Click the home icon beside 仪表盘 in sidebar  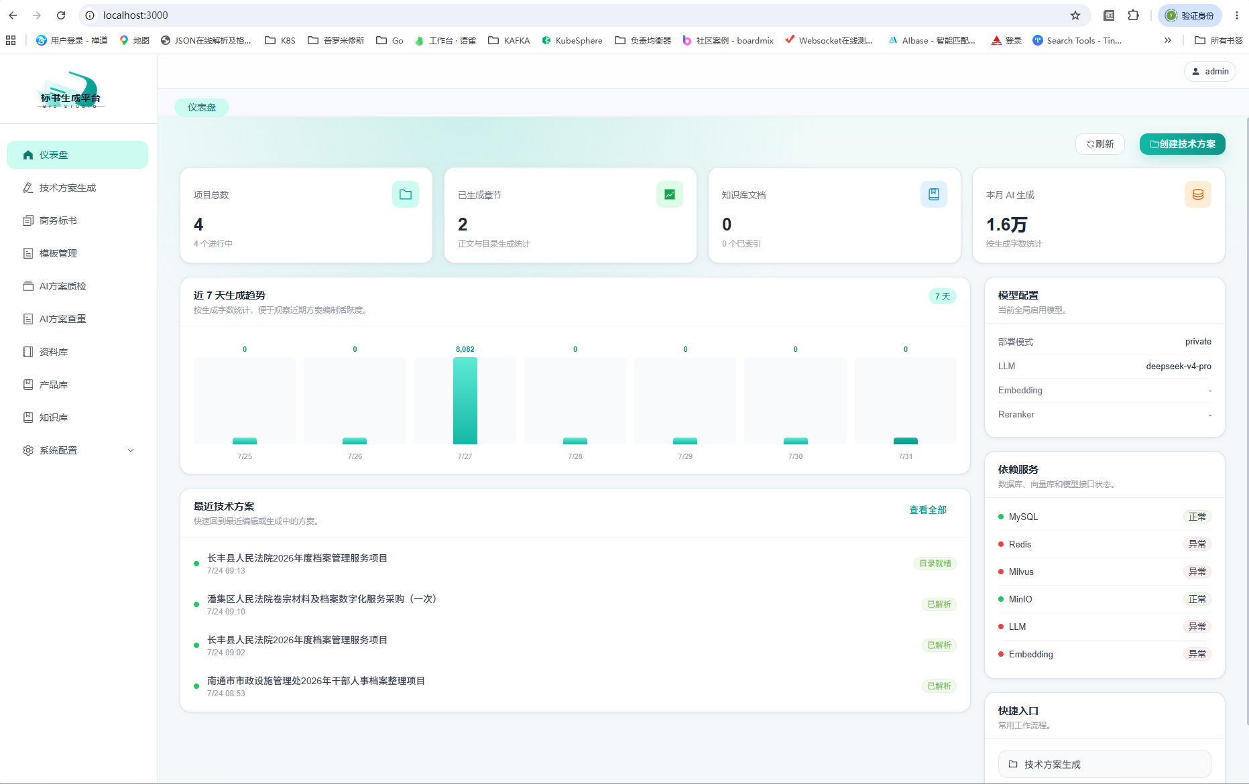[x=28, y=155]
